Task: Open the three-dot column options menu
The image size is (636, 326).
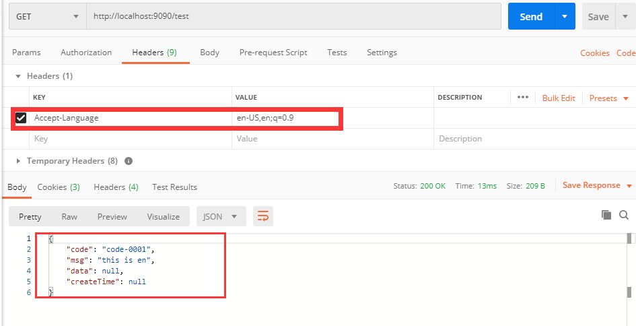Action: 523,98
